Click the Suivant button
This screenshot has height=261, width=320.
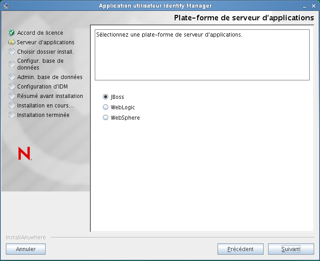[x=291, y=249]
